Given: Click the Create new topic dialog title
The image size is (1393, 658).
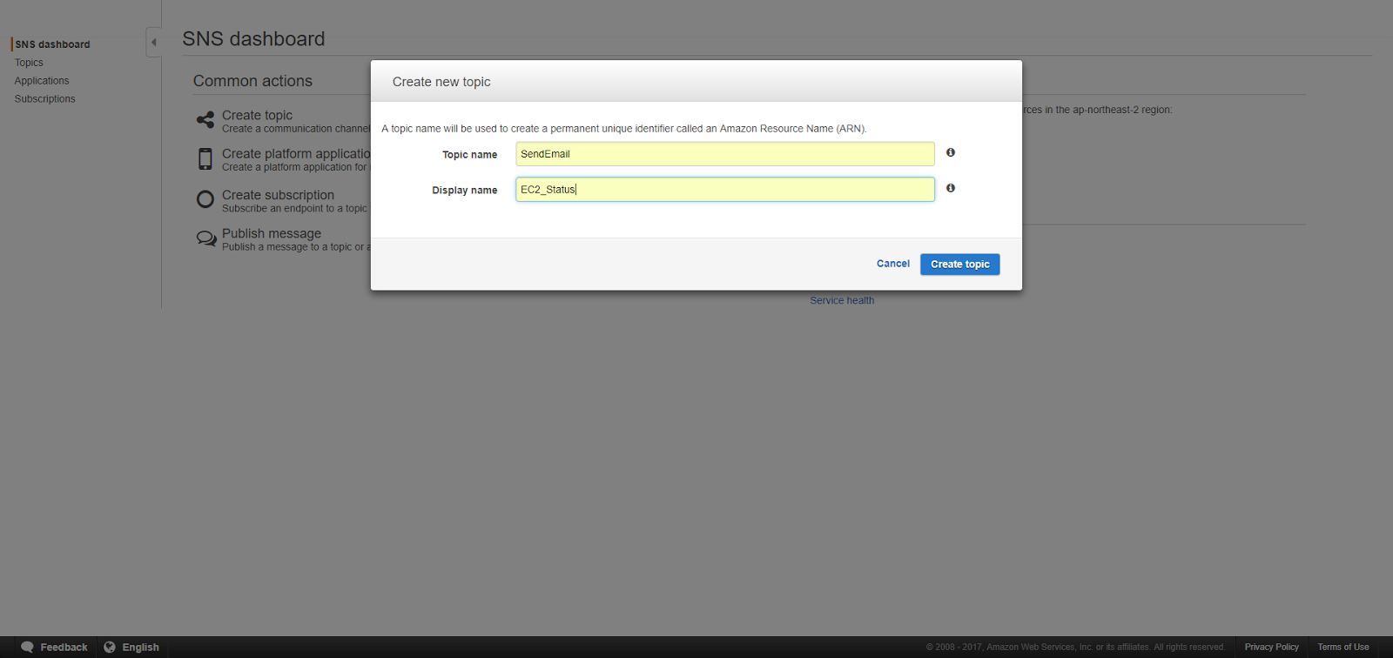Looking at the screenshot, I should coord(441,82).
